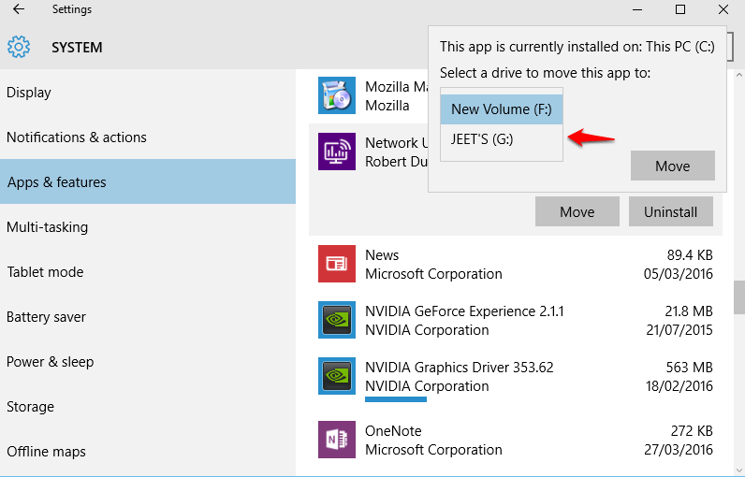This screenshot has height=477, width=745.
Task: Open Tablet mode settings
Action: (x=148, y=272)
